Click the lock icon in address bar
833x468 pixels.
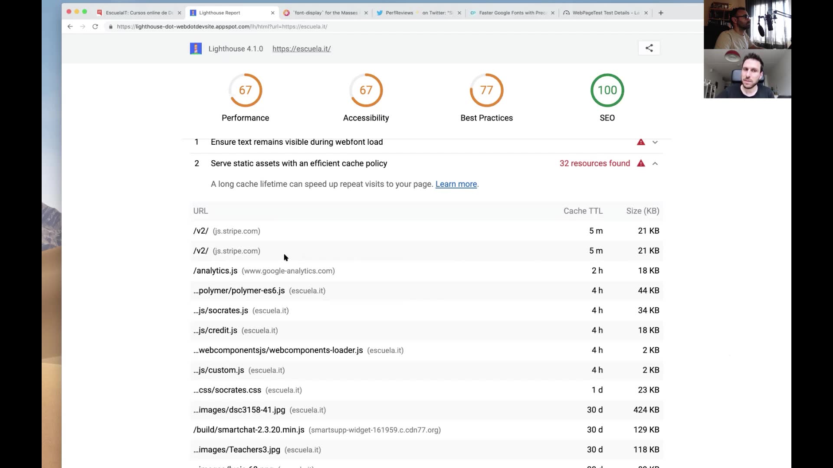click(x=111, y=26)
